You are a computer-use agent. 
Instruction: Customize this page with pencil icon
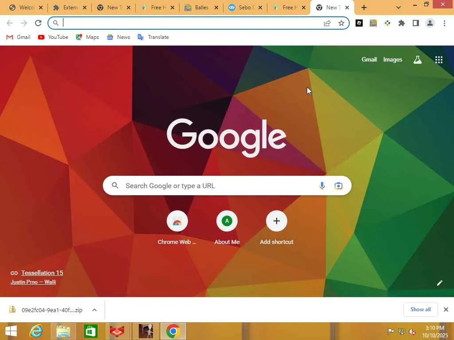[439, 283]
